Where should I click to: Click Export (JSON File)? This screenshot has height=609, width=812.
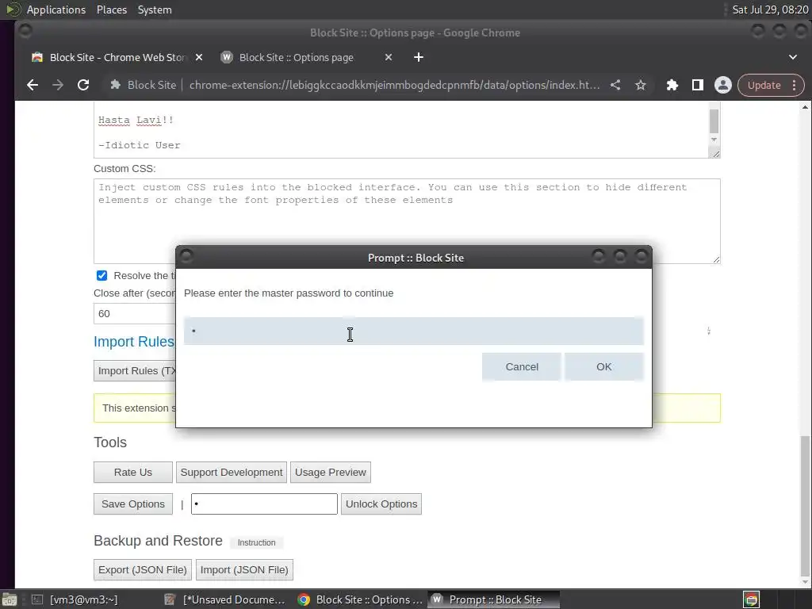[x=143, y=569]
